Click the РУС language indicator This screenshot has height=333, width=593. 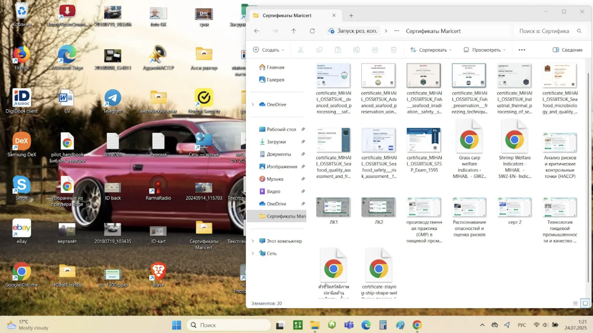[522, 325]
